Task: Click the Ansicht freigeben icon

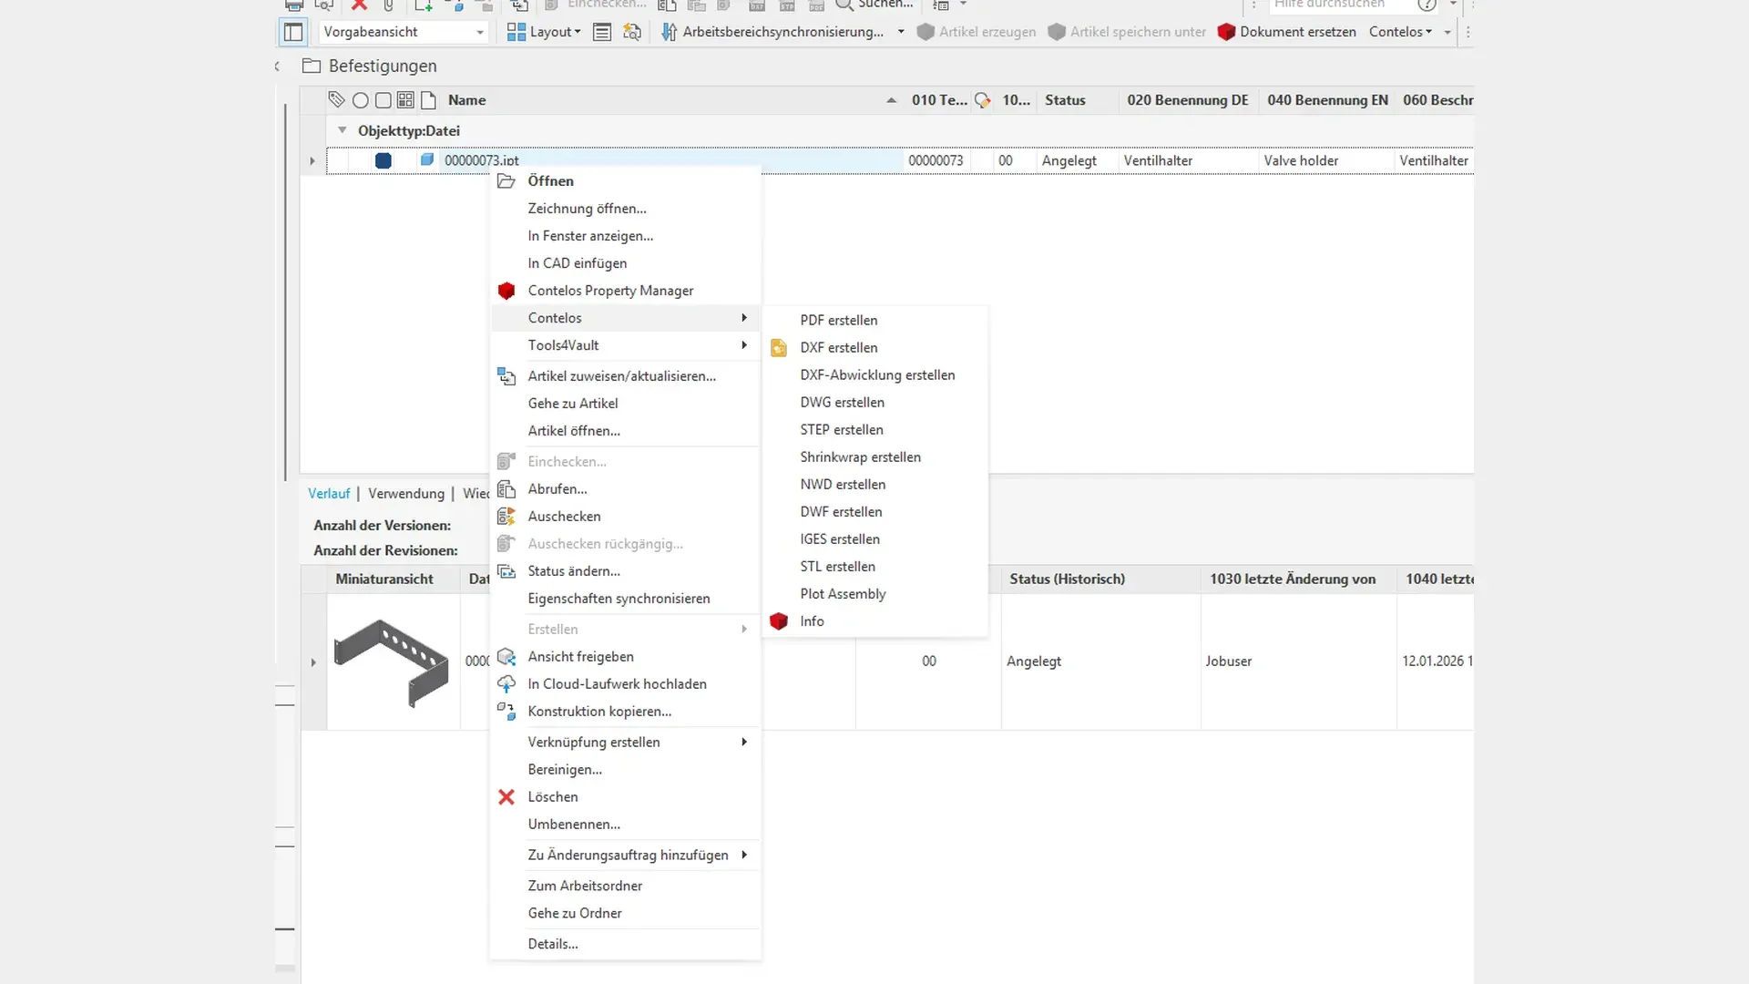Action: click(x=506, y=657)
